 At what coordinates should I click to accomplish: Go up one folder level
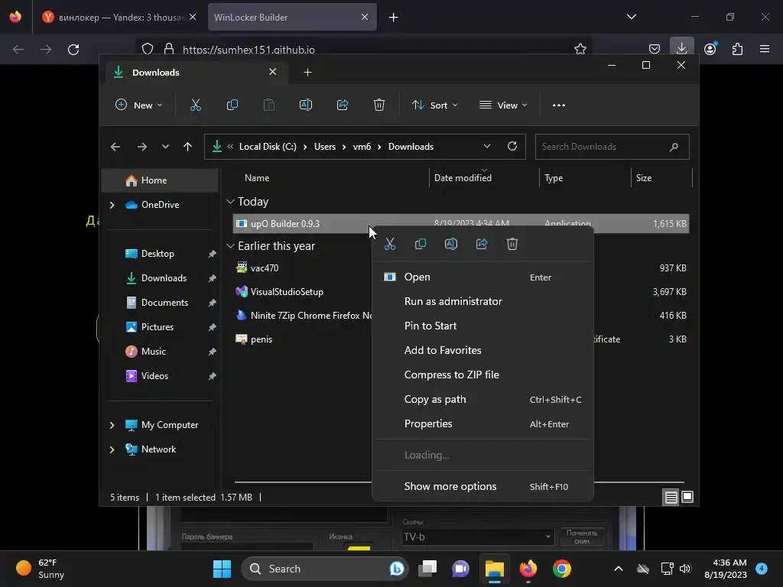point(188,147)
